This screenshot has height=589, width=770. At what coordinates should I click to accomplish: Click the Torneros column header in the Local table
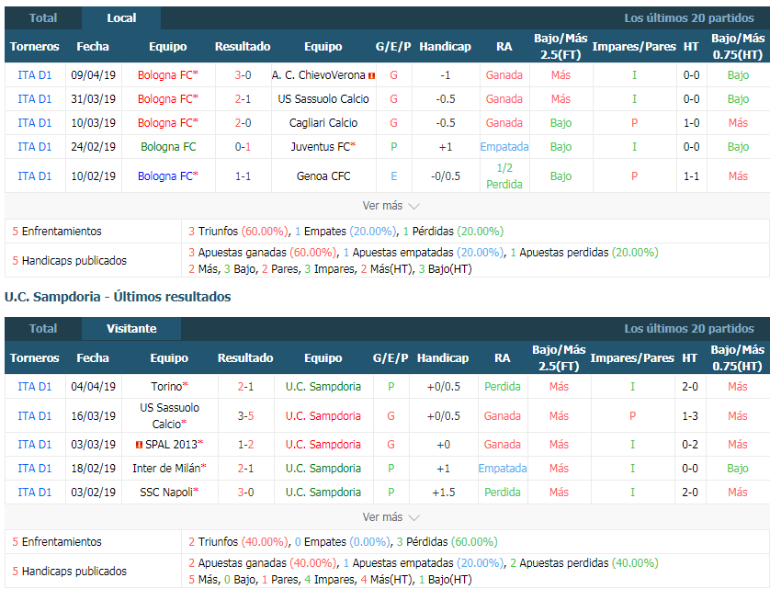pyautogui.click(x=34, y=47)
